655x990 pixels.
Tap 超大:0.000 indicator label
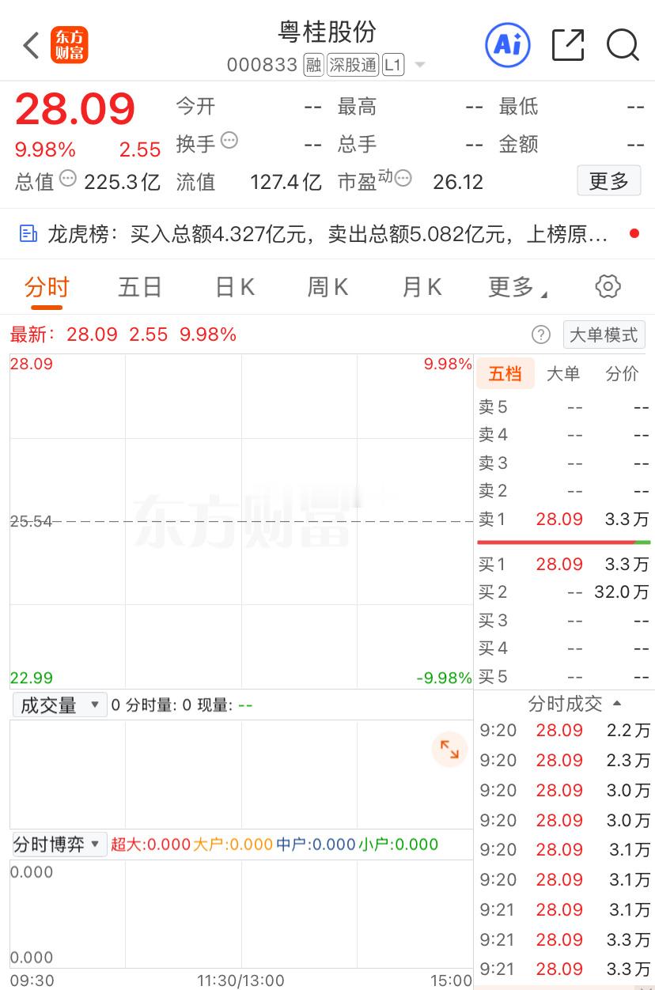[x=150, y=845]
